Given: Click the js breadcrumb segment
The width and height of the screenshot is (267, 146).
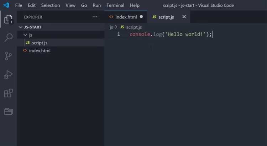Looking at the screenshot, I should coord(111,27).
